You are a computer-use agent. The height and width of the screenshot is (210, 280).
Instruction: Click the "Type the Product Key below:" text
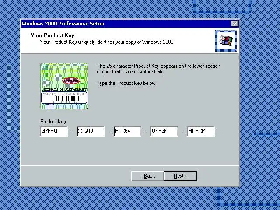(x=126, y=83)
